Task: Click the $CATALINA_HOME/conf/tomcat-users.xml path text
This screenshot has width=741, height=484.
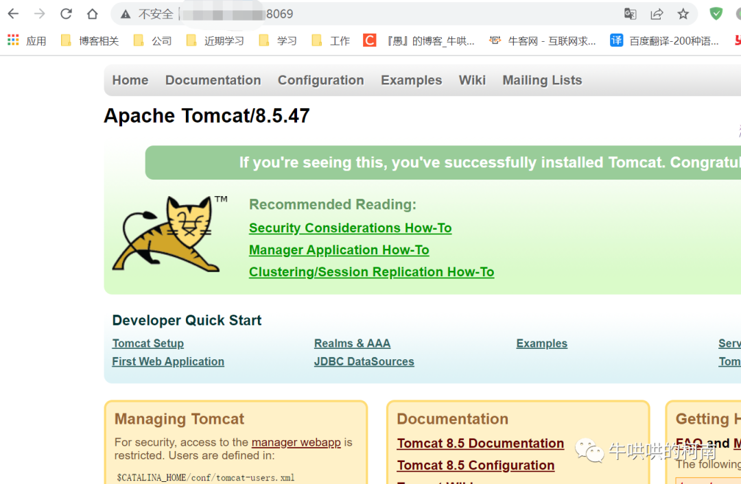Action: point(206,477)
